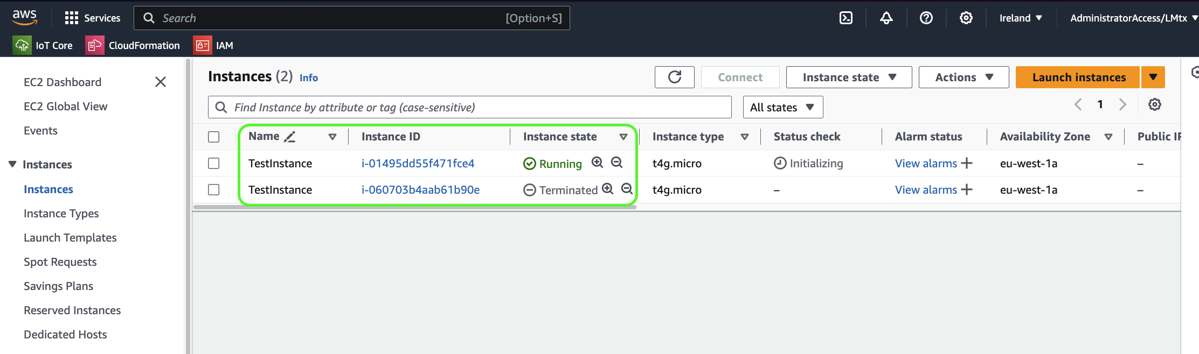
Task: Close the EC2 navigation sidebar
Action: point(160,82)
